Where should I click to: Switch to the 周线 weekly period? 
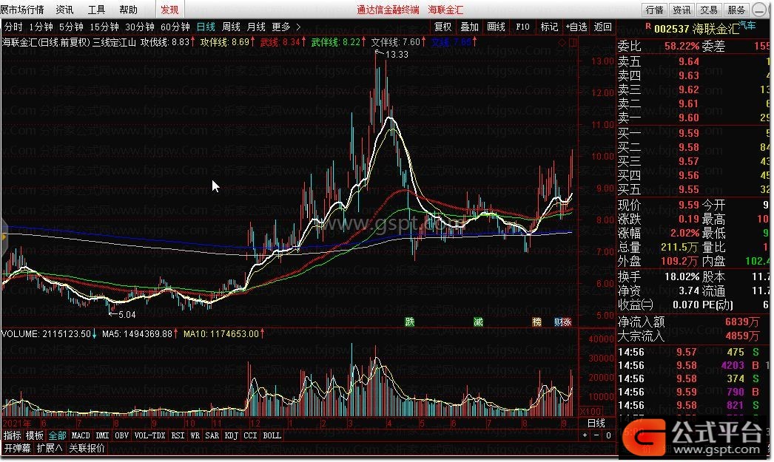[x=231, y=27]
